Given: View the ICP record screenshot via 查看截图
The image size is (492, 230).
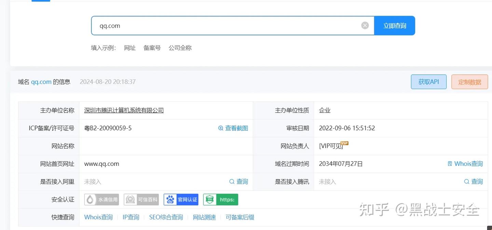Looking at the screenshot, I should coord(233,128).
